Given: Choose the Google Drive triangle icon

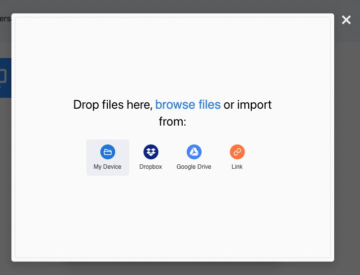Looking at the screenshot, I should 194,152.
